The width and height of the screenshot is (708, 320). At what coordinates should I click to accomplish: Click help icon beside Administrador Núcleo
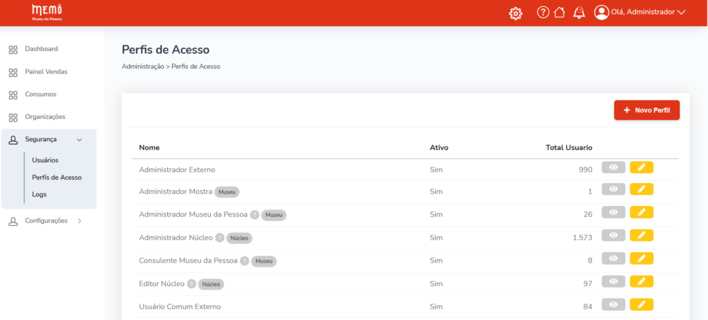(x=220, y=238)
